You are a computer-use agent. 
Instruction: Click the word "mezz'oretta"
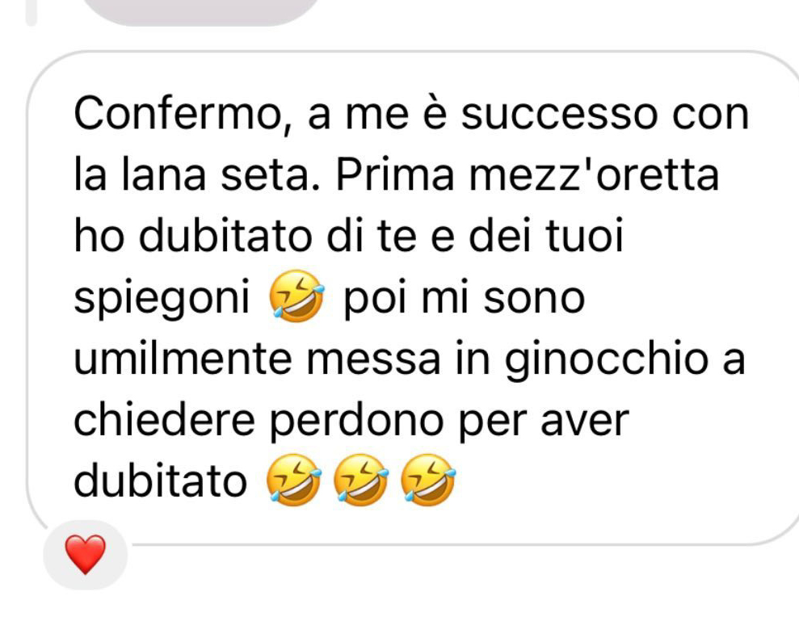pos(594,174)
